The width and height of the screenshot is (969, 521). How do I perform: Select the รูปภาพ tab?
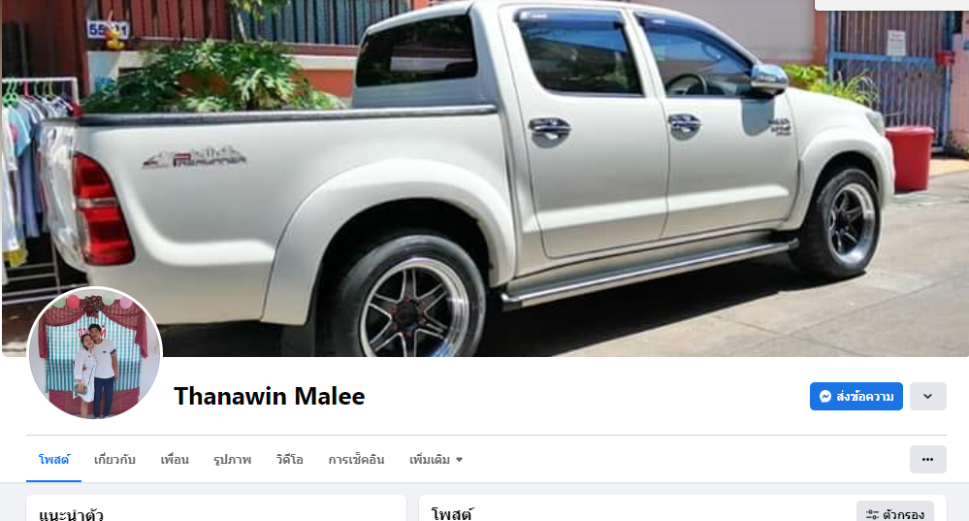point(233,459)
